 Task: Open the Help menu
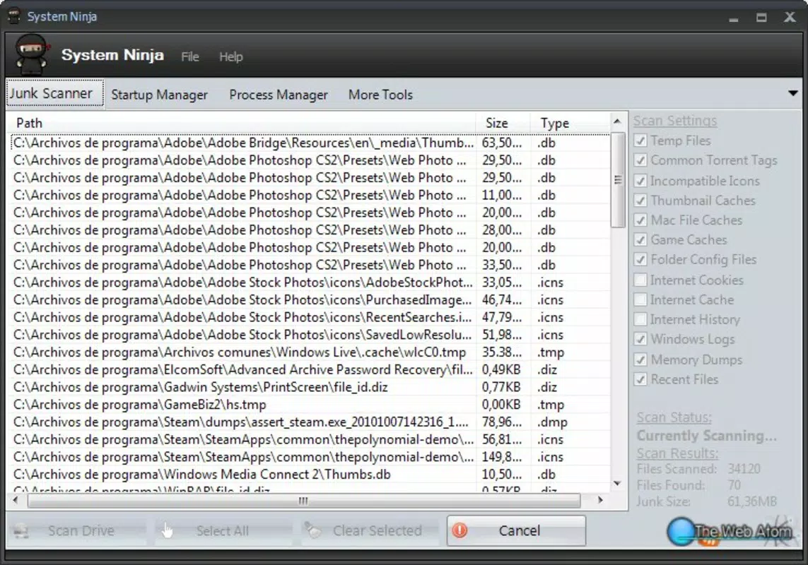coord(230,56)
